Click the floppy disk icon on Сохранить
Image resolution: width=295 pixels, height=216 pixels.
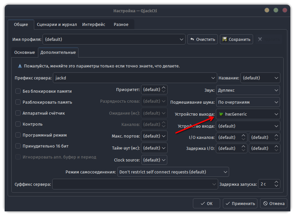[224, 39]
